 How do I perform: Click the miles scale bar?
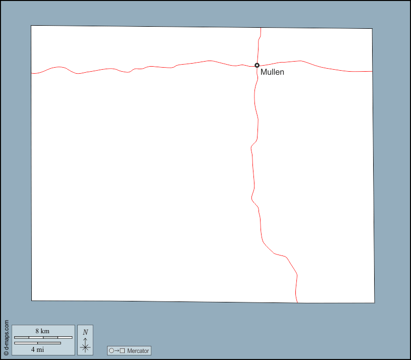37,343
